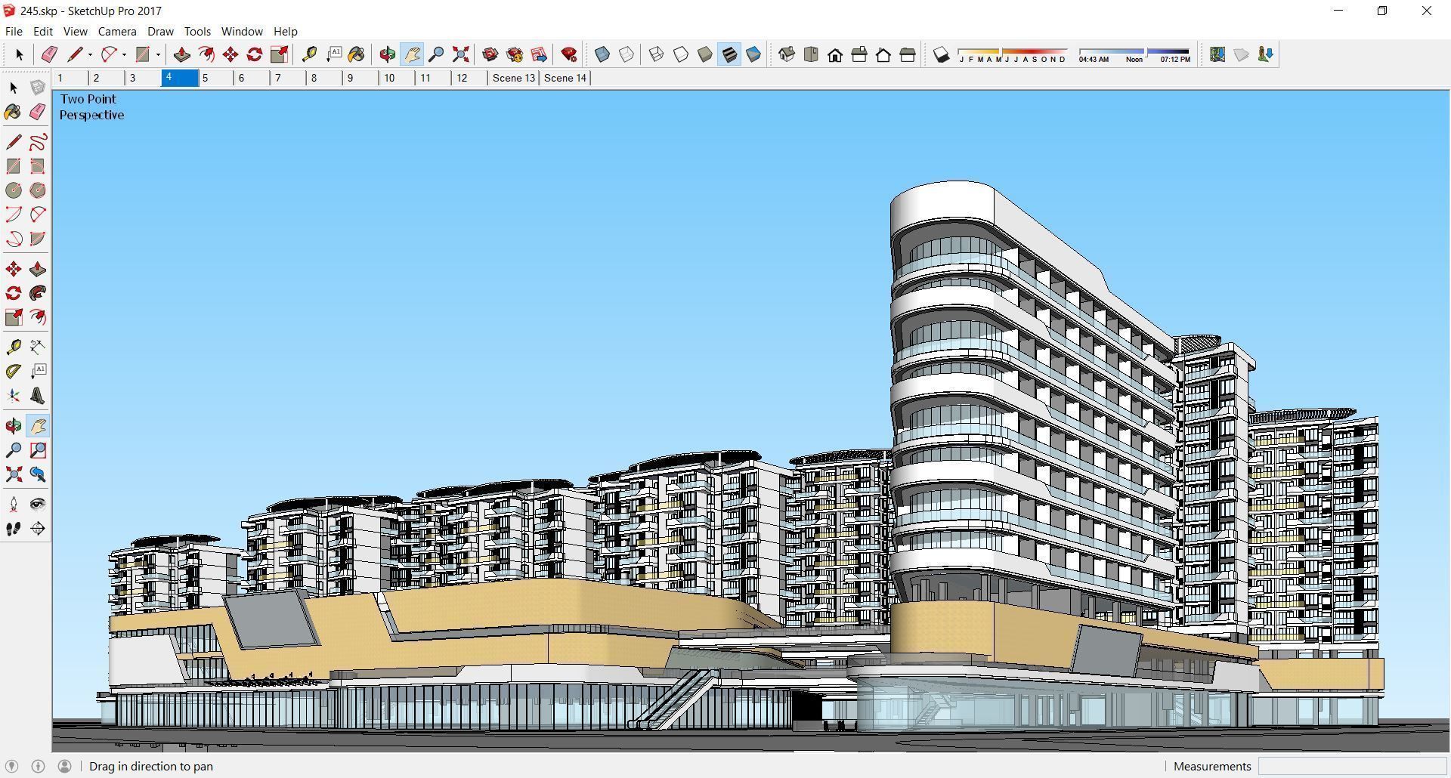Expand the Line tool dropdown arrow
1451x778 pixels.
tap(90, 54)
